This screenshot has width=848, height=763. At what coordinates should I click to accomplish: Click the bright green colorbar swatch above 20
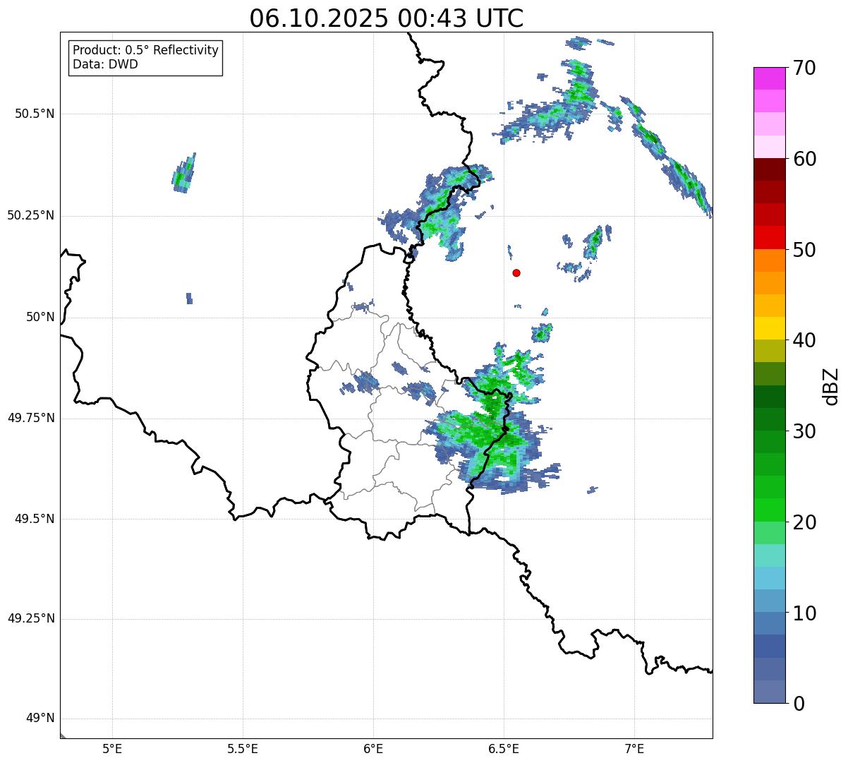(x=770, y=510)
